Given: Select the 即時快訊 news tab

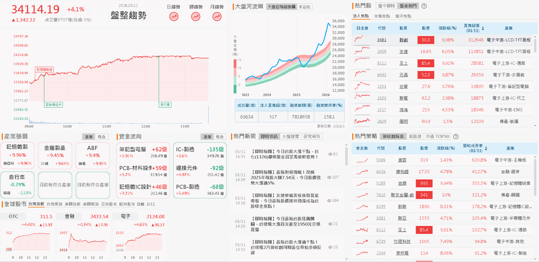Looking at the screenshot, I should [x=269, y=136].
